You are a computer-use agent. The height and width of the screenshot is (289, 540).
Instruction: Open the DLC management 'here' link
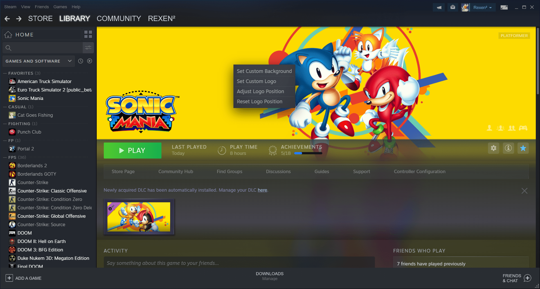262,190
